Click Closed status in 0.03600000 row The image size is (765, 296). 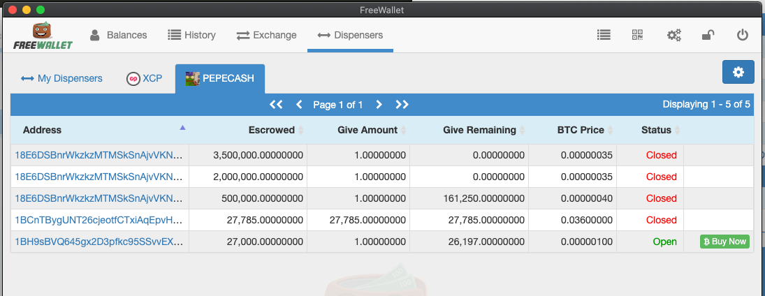click(662, 220)
